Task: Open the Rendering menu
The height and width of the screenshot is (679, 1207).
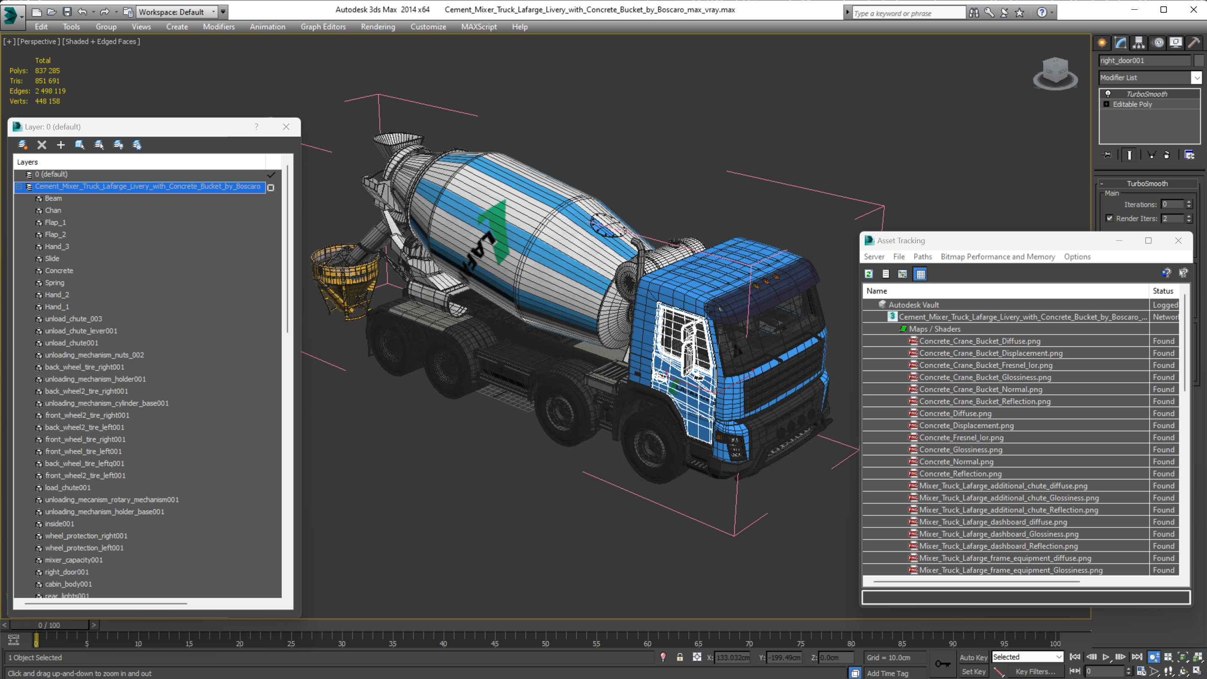Action: pos(378,27)
